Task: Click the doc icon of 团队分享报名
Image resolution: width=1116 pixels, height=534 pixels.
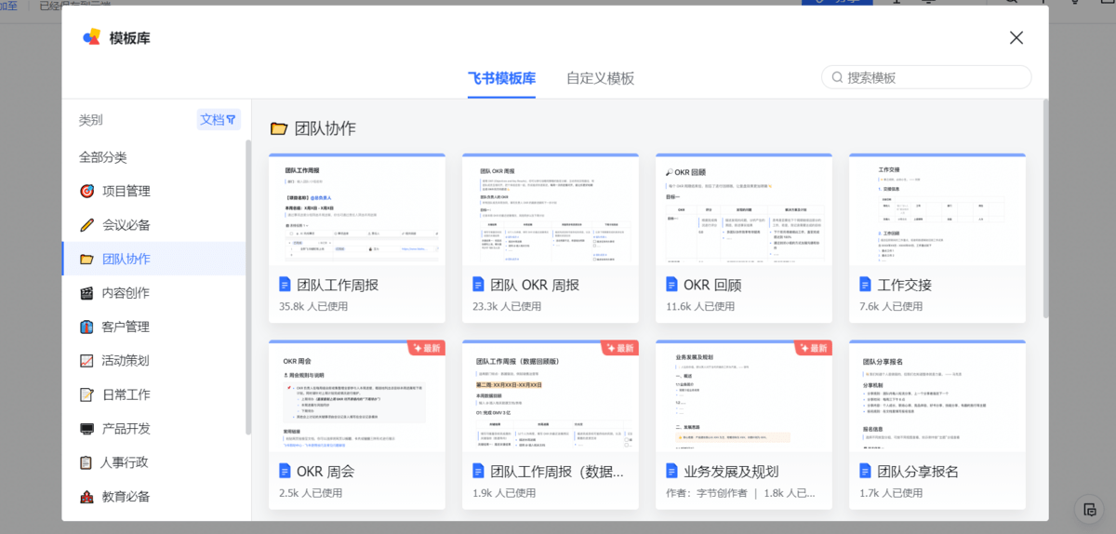Action: 866,472
